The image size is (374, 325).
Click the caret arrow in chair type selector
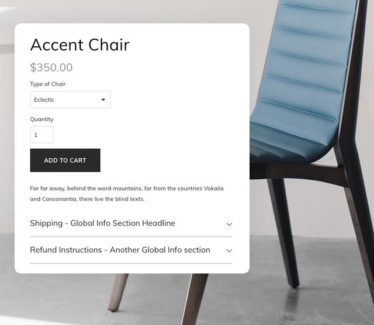pyautogui.click(x=103, y=100)
